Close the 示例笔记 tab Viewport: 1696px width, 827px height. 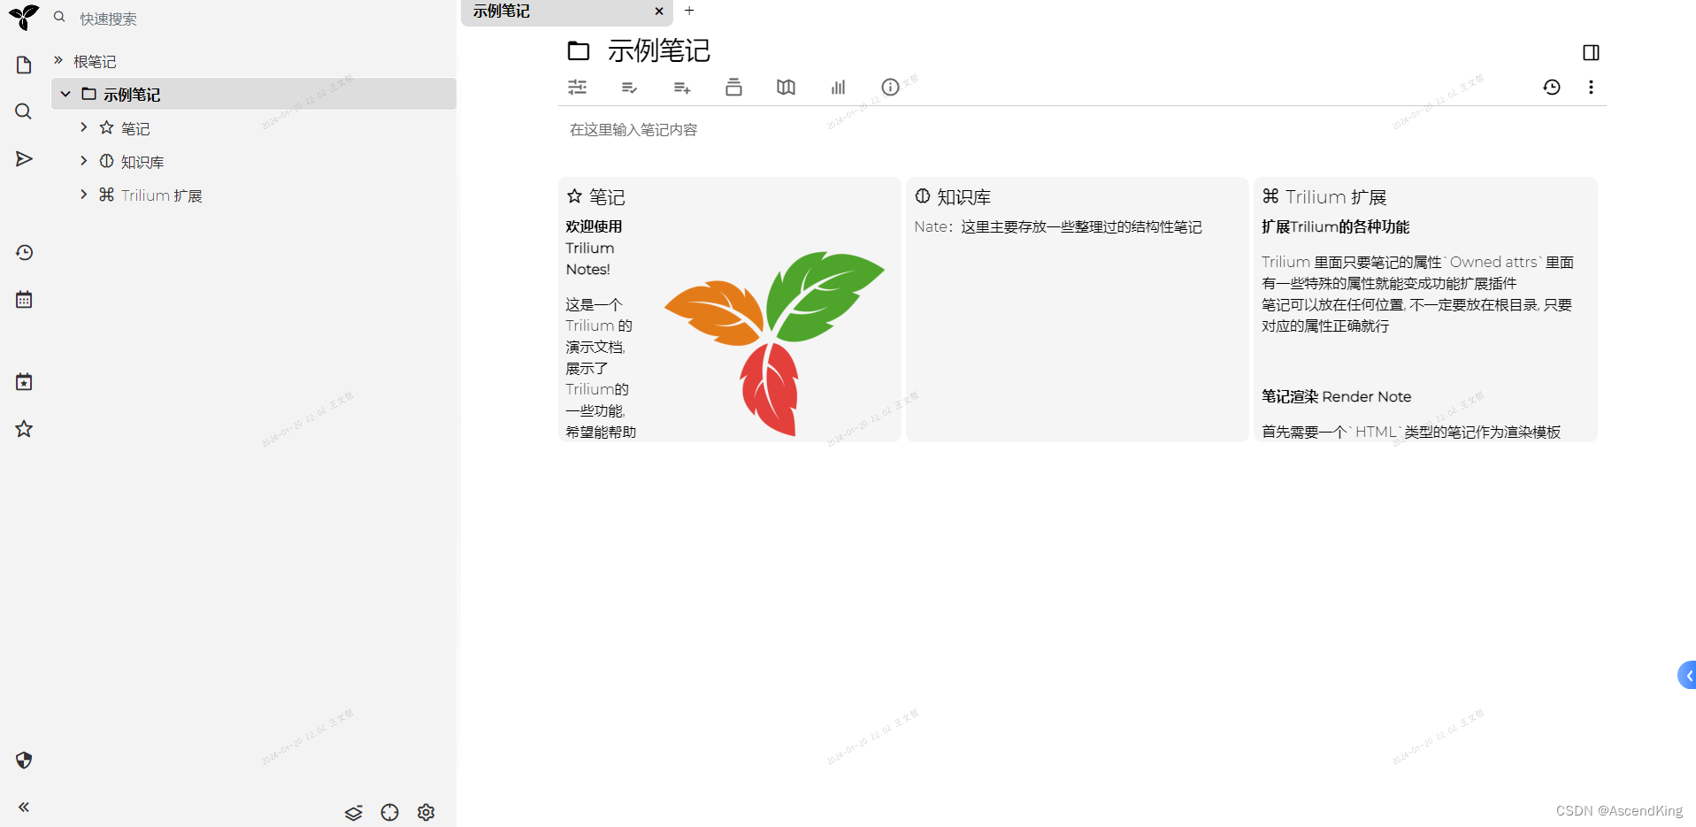click(659, 11)
